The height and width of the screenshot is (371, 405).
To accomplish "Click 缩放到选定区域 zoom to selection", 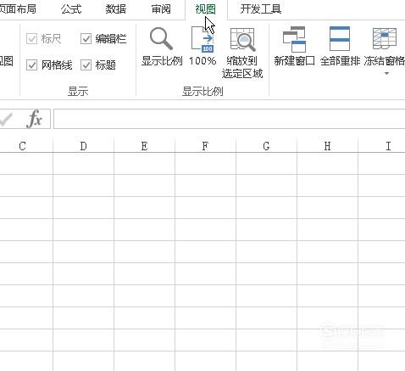I will pos(242,53).
